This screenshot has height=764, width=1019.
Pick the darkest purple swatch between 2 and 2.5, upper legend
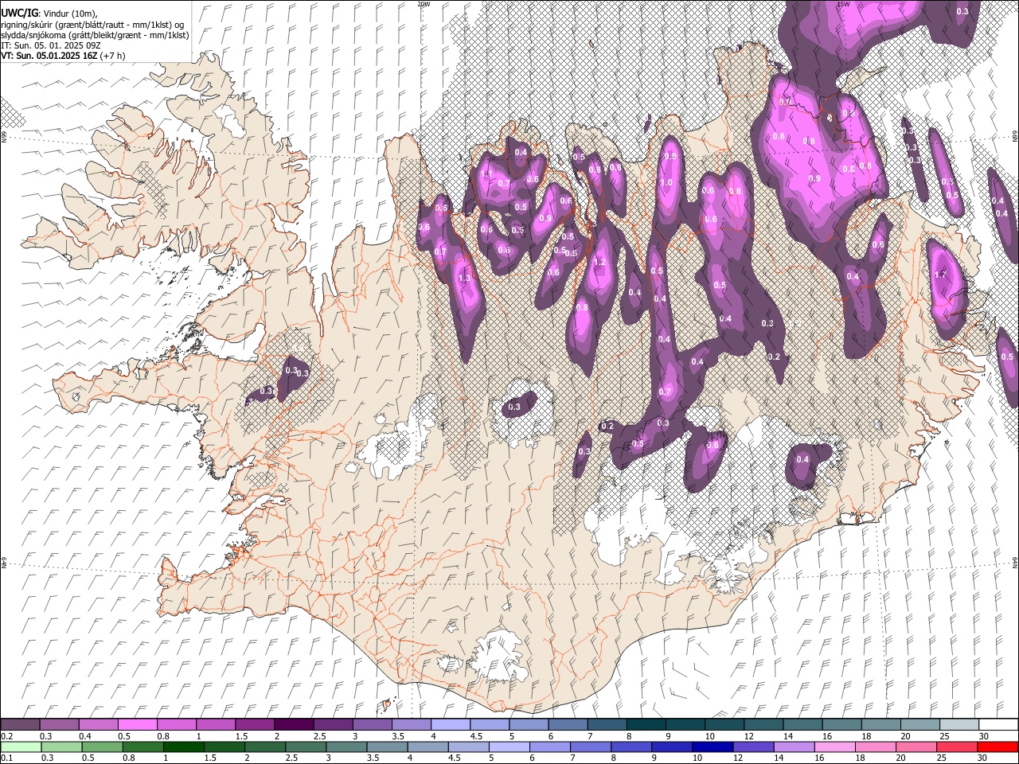coord(294,724)
